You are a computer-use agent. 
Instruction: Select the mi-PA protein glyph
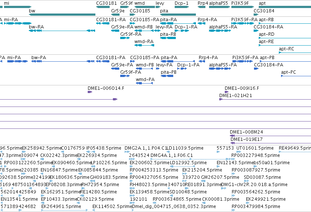tap(18, 61)
